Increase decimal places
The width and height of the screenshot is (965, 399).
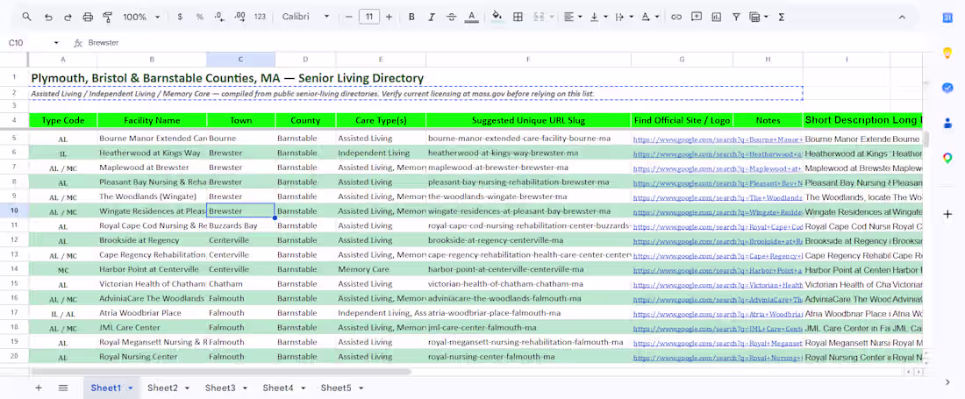240,18
